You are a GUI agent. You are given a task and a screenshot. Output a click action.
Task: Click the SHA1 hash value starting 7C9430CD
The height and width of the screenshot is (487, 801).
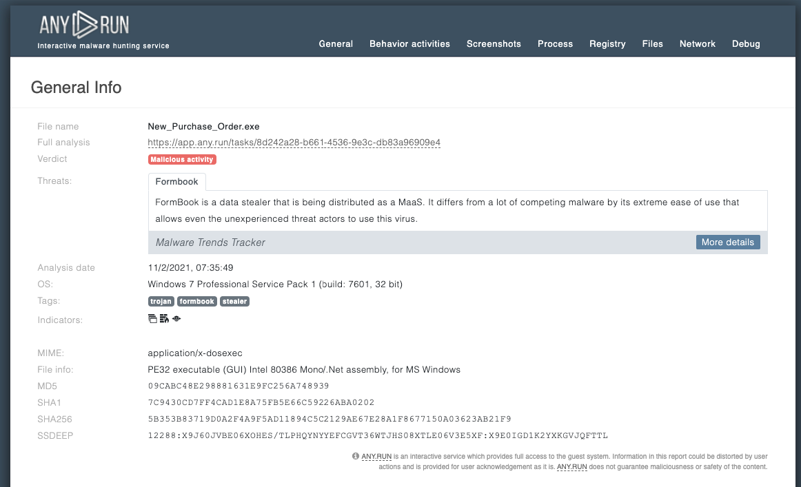(261, 402)
